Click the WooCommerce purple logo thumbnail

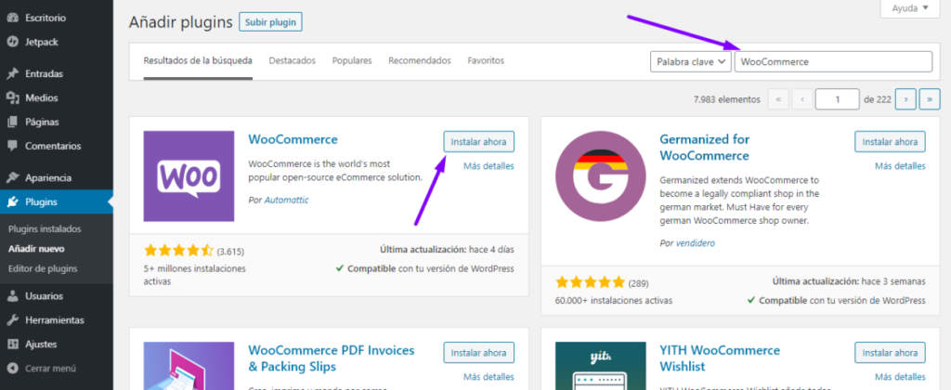tap(189, 175)
